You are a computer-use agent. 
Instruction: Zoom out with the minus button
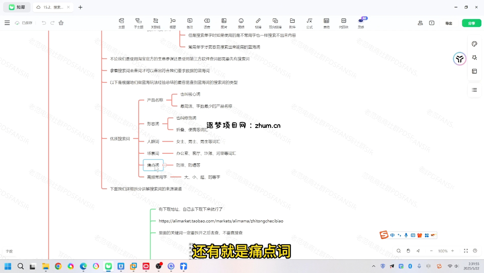(431, 251)
